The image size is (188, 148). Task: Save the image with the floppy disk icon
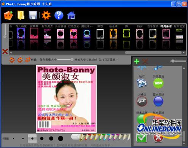(33, 15)
